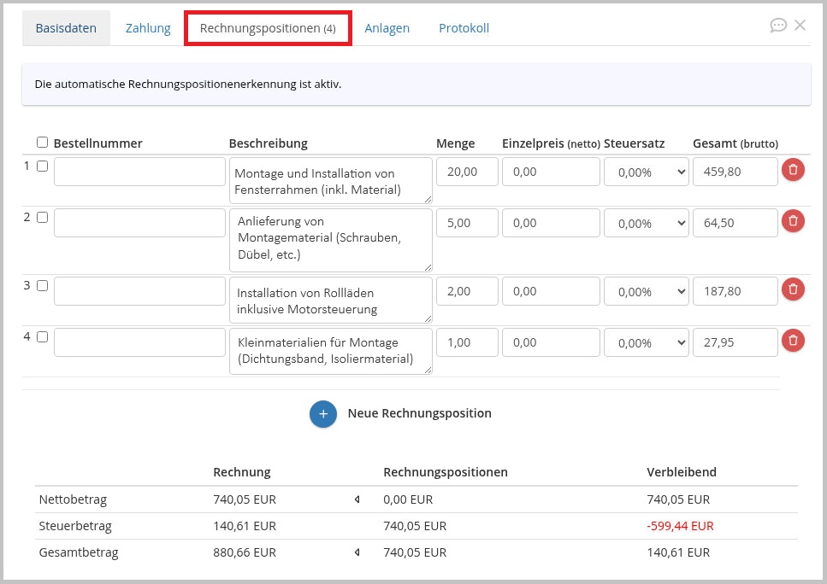Check the checkbox for row 1

click(x=42, y=166)
